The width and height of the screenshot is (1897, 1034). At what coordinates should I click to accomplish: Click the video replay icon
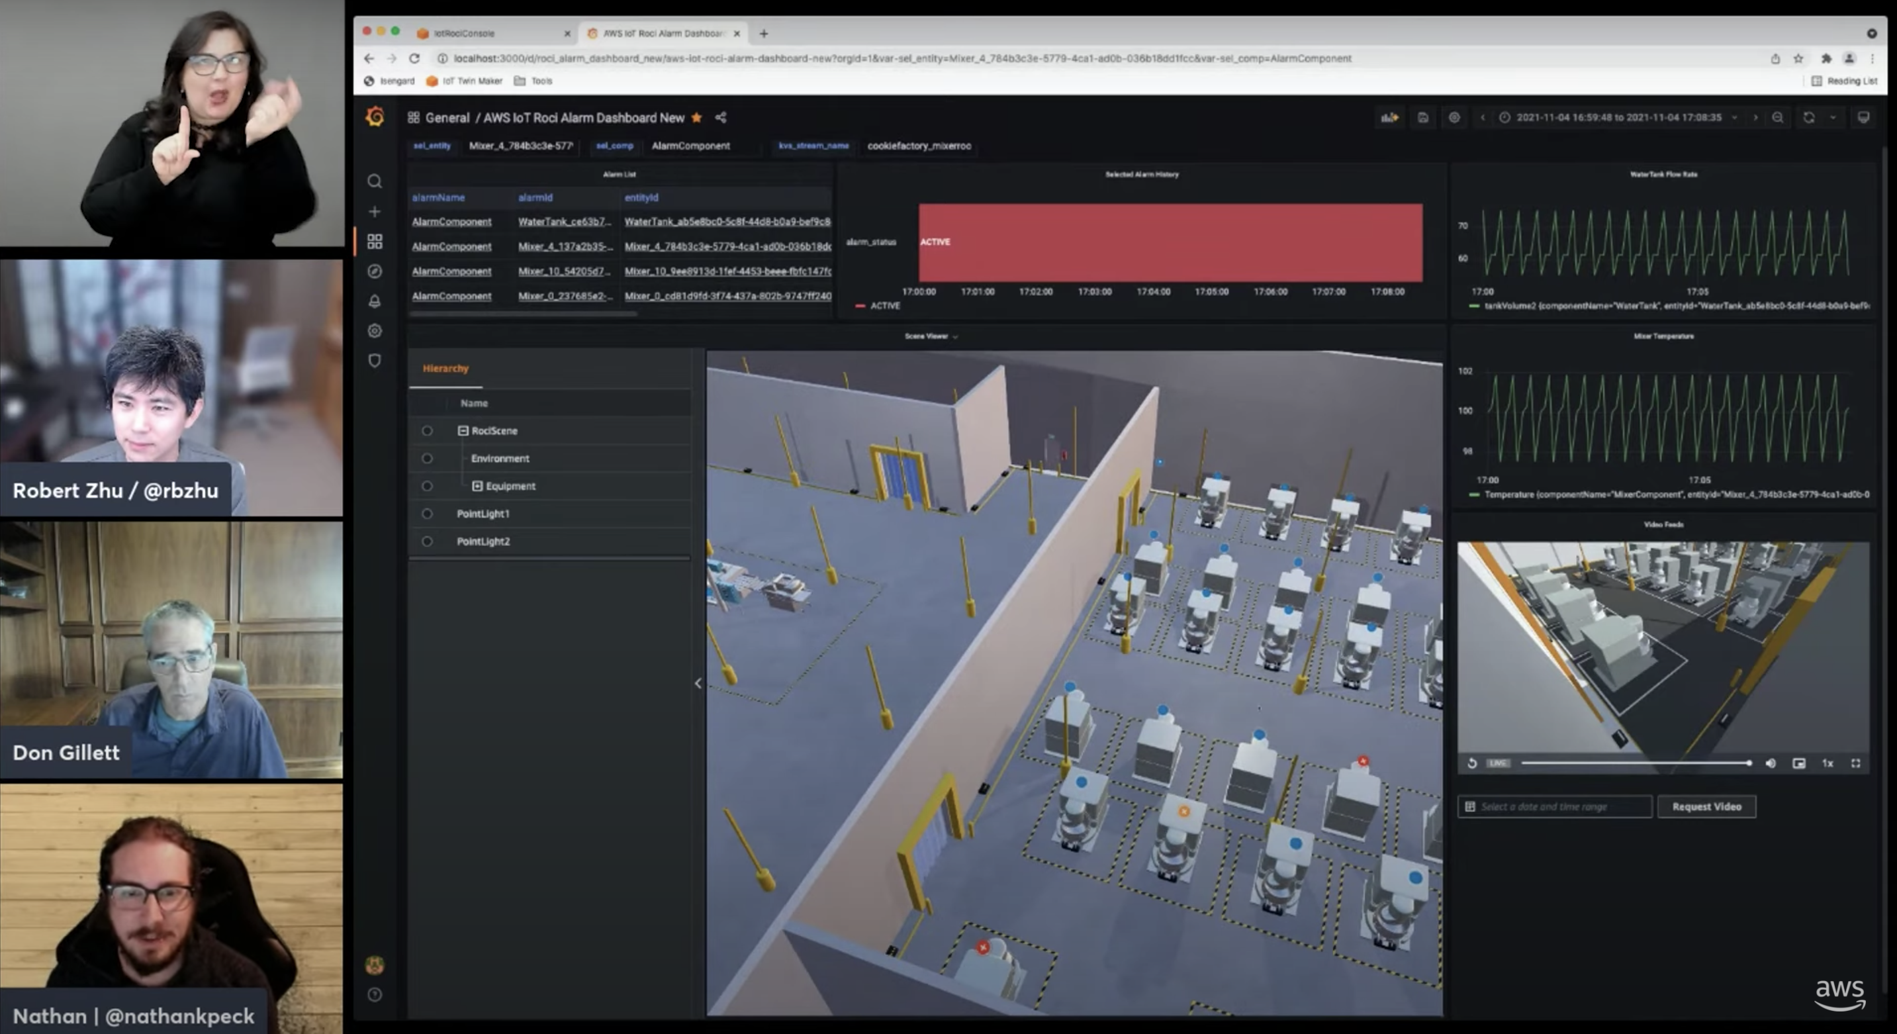pyautogui.click(x=1472, y=763)
